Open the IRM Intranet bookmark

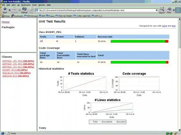click(x=31, y=16)
